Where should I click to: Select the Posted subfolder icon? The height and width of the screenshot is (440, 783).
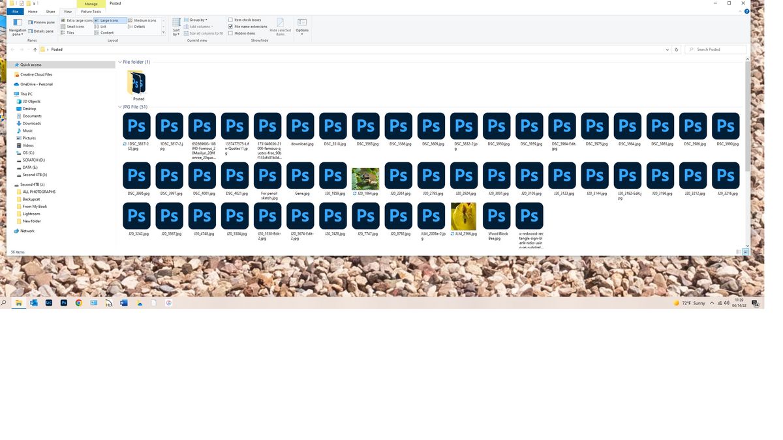(138, 84)
